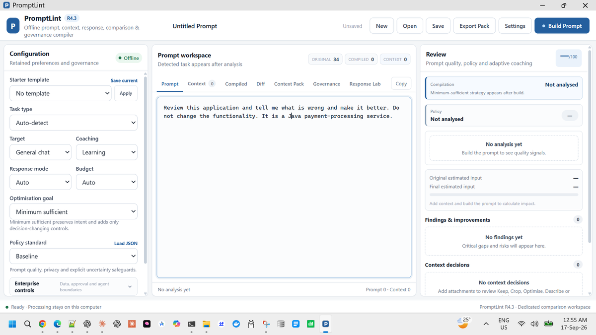The height and width of the screenshot is (335, 596).
Task: Click the estimated input progress bar
Action: pyautogui.click(x=504, y=195)
